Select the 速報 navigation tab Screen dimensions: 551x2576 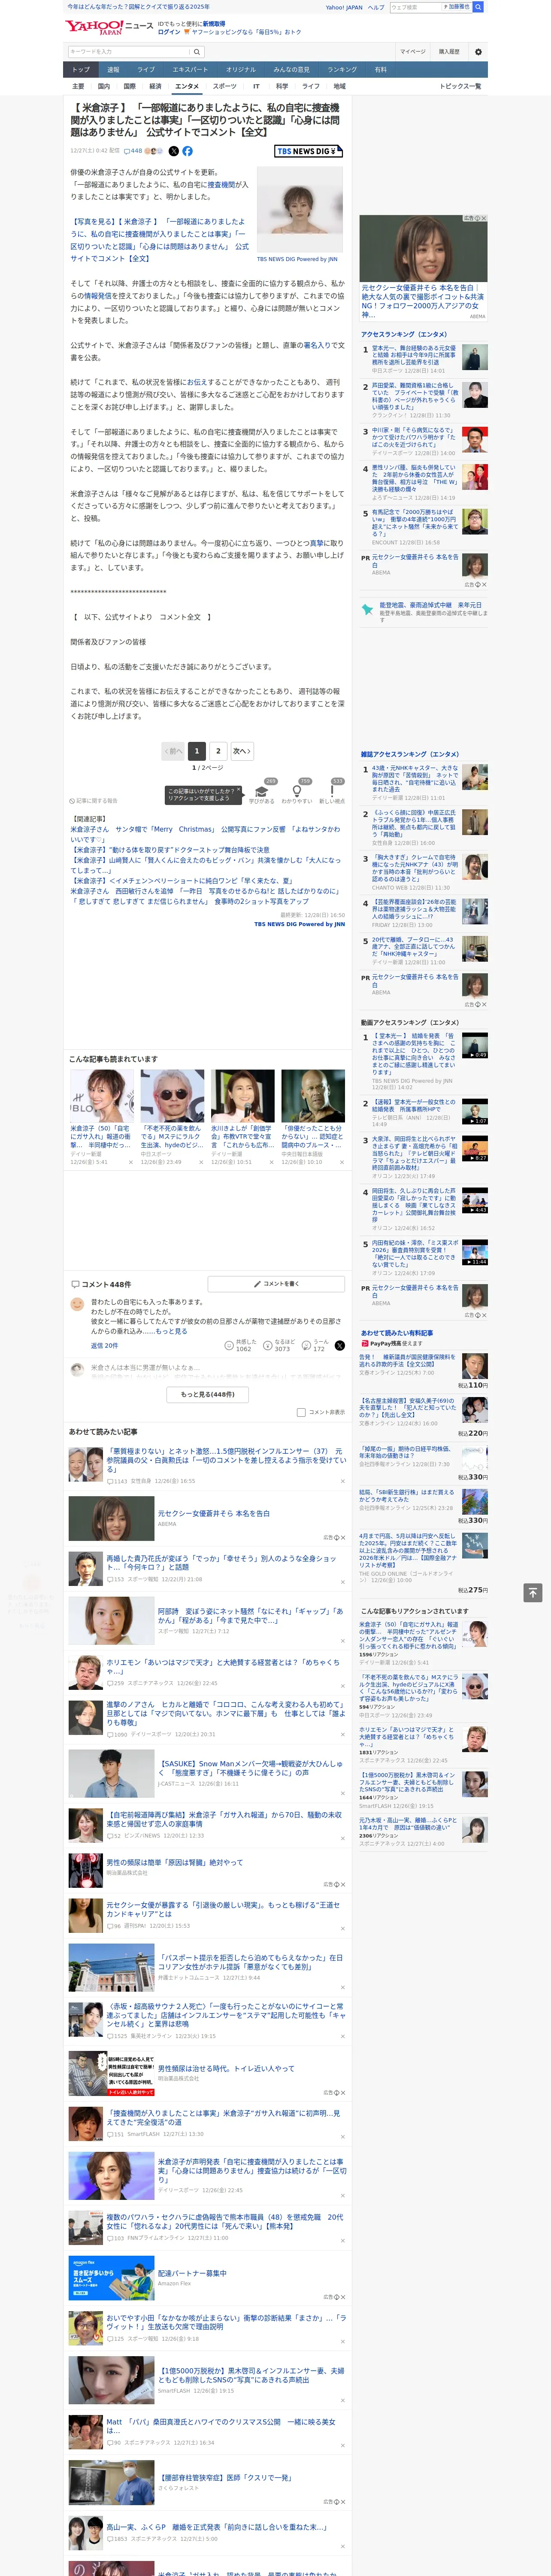(x=113, y=69)
